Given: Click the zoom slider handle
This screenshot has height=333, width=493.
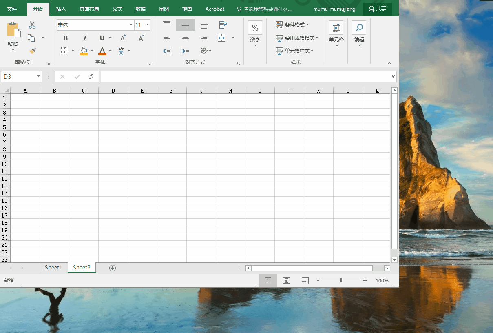Looking at the screenshot, I should point(341,280).
